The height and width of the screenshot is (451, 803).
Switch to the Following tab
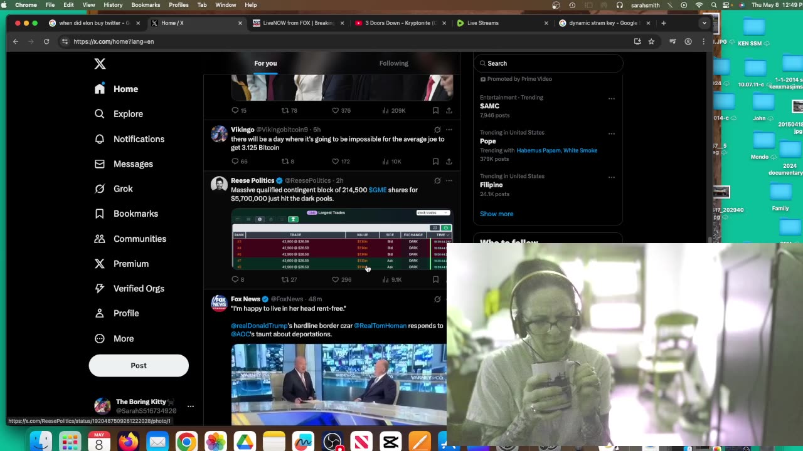point(393,63)
